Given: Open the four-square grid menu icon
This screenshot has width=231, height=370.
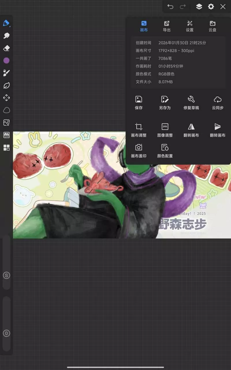Looking at the screenshot, I should tap(6, 148).
